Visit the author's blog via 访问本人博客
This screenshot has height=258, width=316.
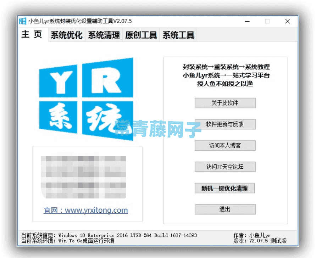225,145
